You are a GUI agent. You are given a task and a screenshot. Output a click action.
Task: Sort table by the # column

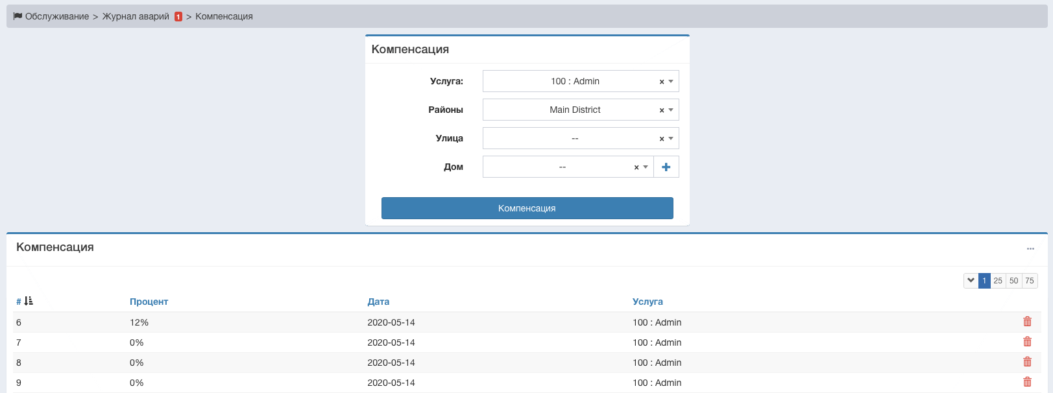[x=19, y=302]
